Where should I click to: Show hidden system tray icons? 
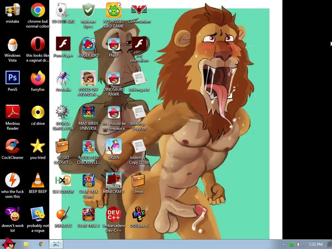point(283,244)
